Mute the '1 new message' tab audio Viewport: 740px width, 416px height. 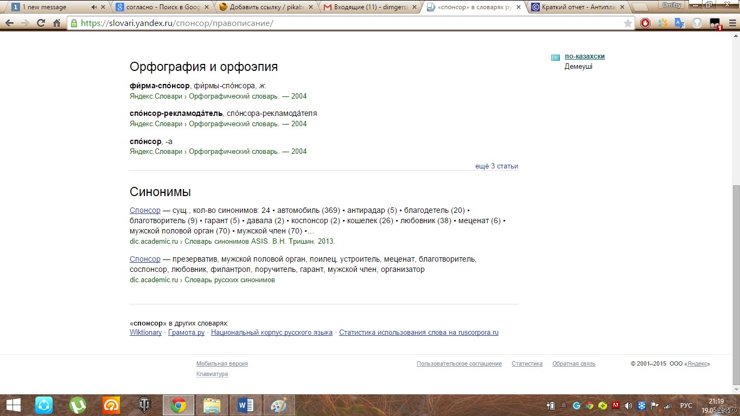(x=94, y=7)
